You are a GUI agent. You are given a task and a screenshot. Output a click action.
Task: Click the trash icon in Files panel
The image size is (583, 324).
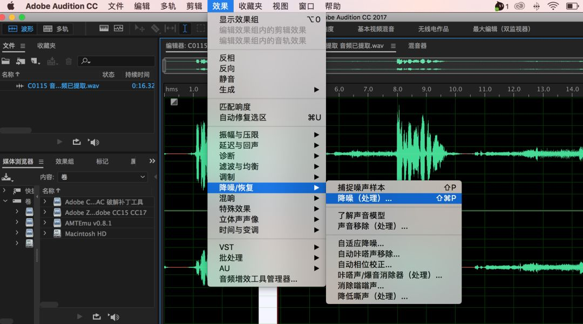click(x=69, y=61)
